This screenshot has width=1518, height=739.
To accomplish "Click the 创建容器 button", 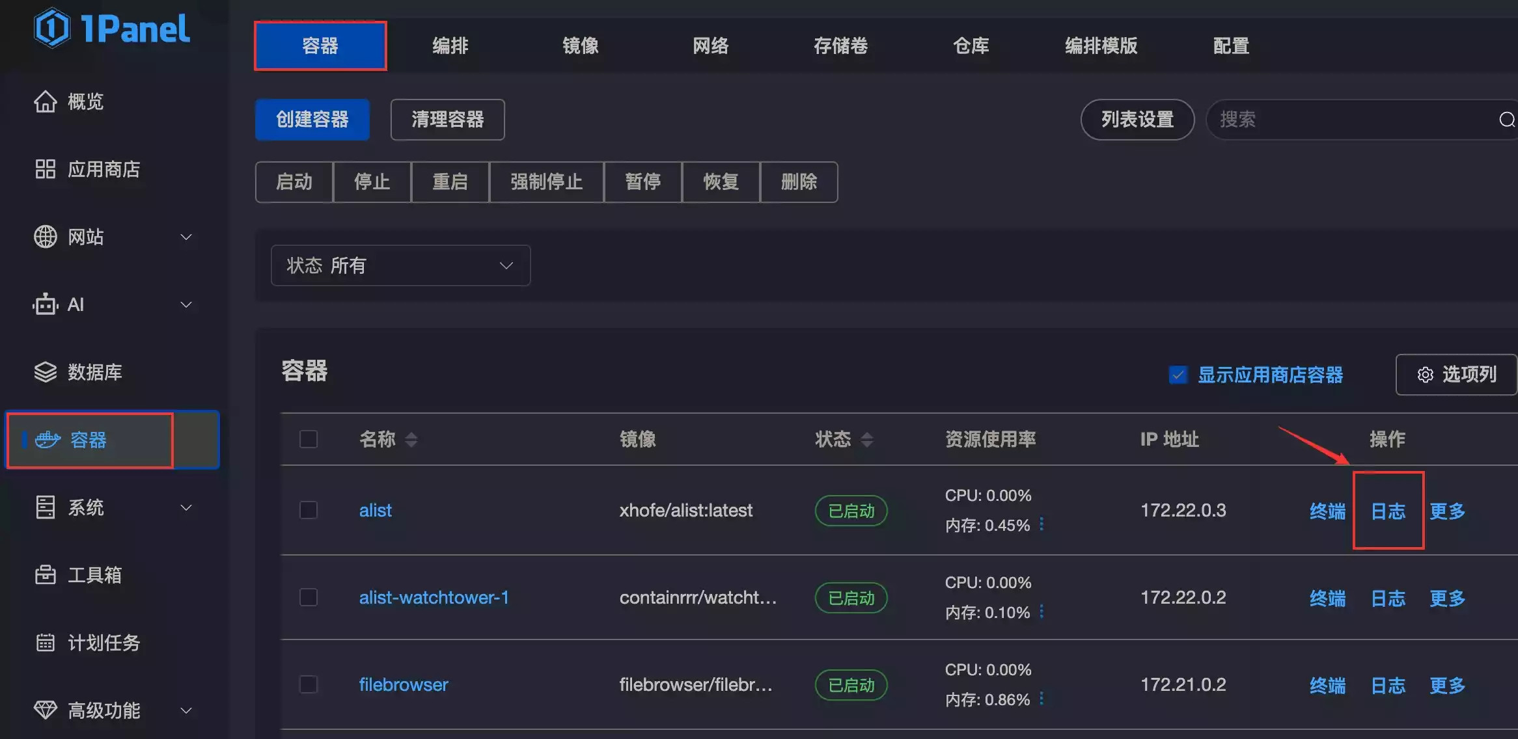I will (x=312, y=120).
